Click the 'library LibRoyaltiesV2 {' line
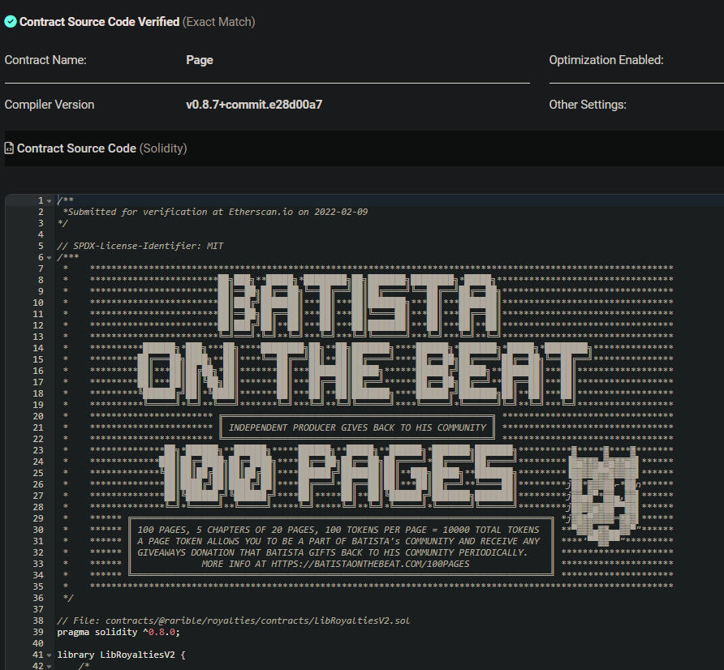724x670 pixels. (x=121, y=655)
